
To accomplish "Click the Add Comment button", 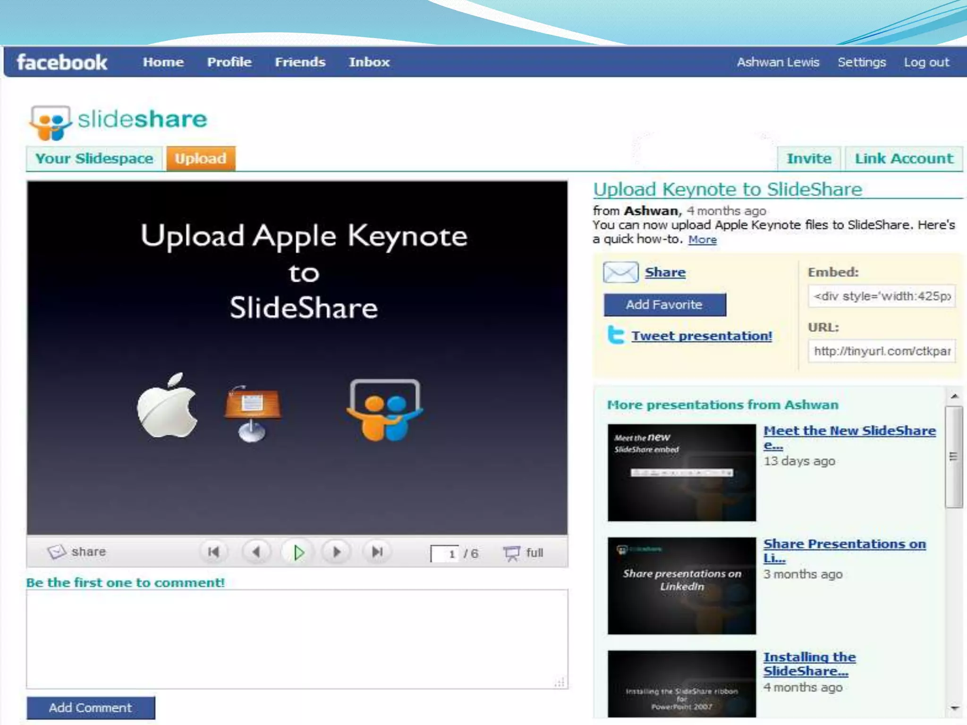I will click(x=91, y=708).
